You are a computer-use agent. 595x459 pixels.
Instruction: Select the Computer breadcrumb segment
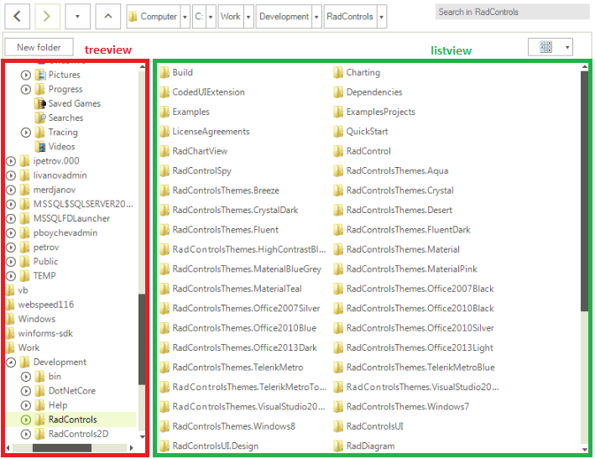tap(154, 16)
